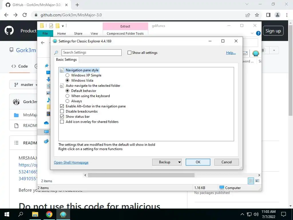Click the Properties checkmark icon in Explorer title bar
293x220 pixels.
coord(51,26)
